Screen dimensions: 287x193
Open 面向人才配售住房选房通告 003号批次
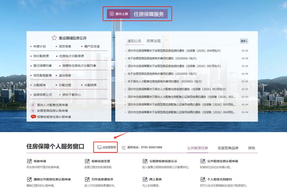tap(177, 89)
